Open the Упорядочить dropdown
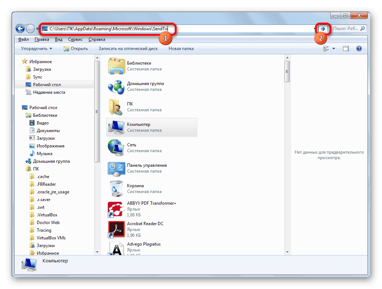 click(36, 49)
